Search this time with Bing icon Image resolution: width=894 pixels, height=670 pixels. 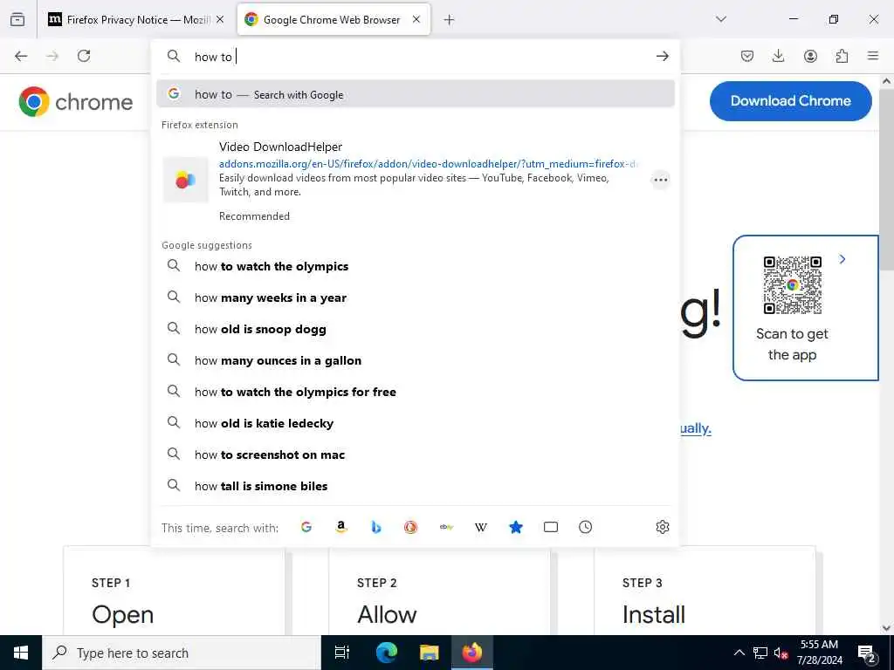[x=375, y=527]
